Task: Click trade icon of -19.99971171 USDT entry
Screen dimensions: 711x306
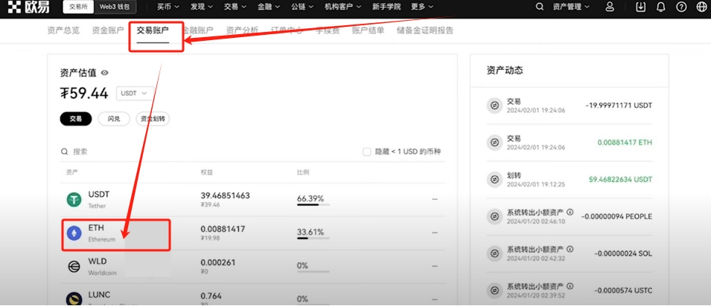Action: point(494,105)
